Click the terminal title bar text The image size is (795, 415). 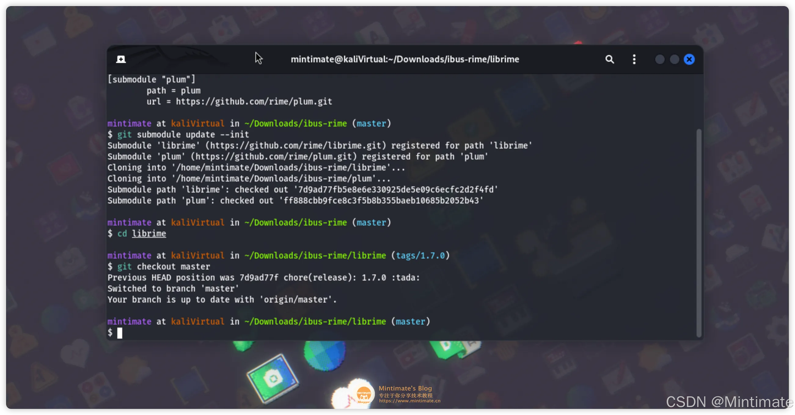pyautogui.click(x=405, y=59)
